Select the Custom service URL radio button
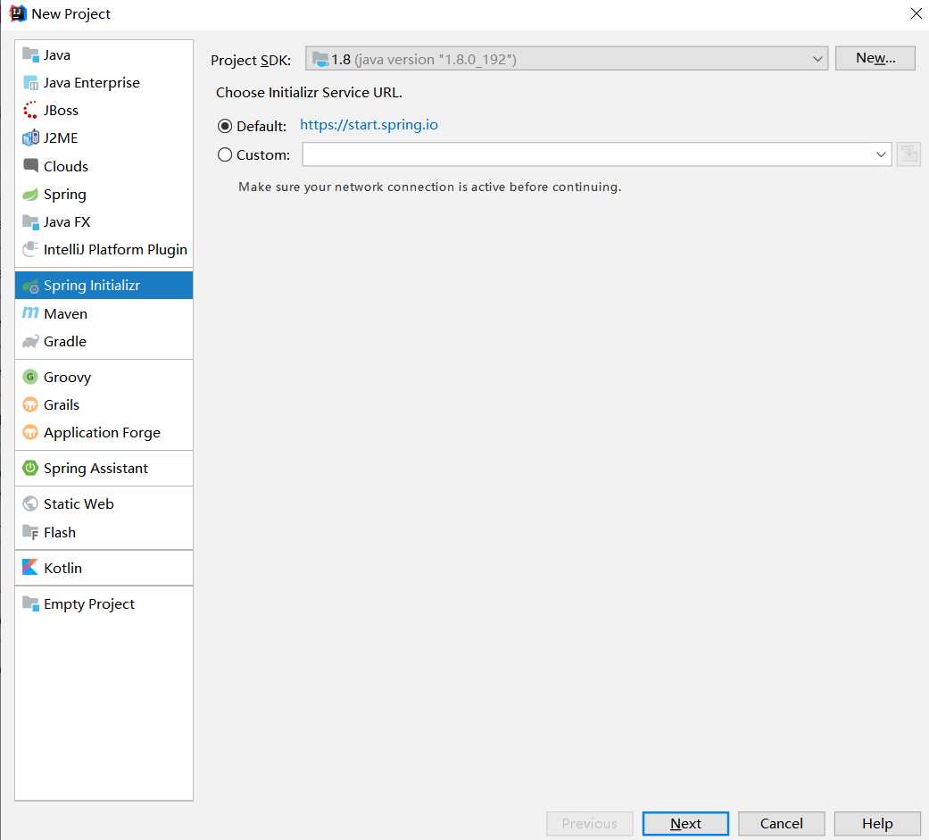 (225, 154)
